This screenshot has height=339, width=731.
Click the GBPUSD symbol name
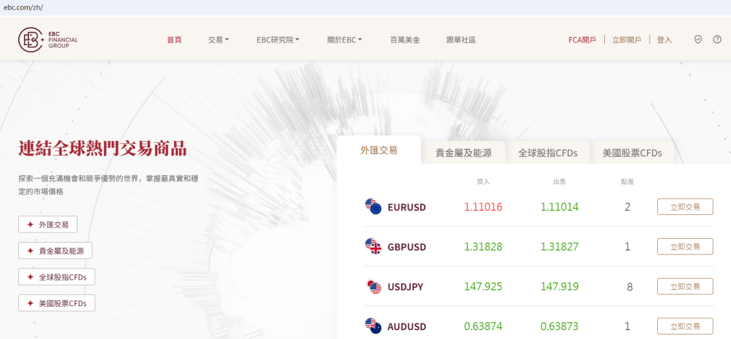407,247
